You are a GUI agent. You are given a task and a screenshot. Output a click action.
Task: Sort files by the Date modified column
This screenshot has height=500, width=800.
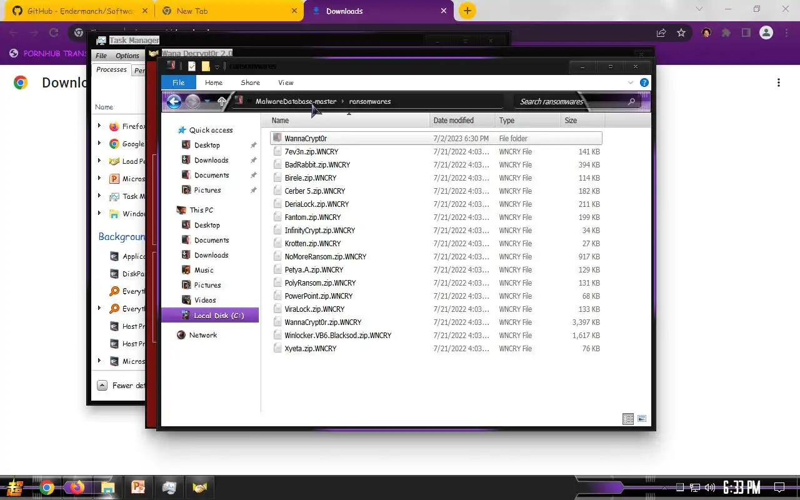462,121
